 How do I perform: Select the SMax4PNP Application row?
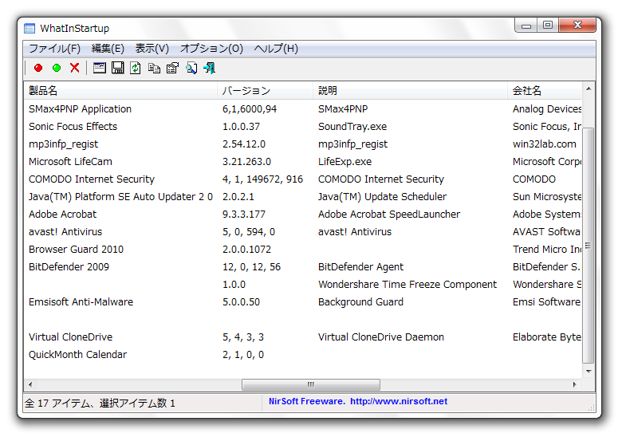click(x=302, y=109)
